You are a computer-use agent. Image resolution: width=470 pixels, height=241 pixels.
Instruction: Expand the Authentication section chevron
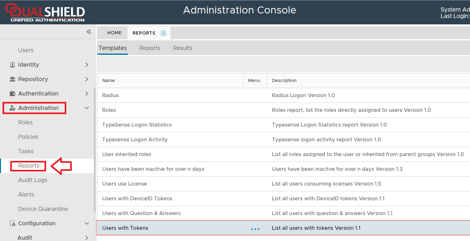click(87, 94)
